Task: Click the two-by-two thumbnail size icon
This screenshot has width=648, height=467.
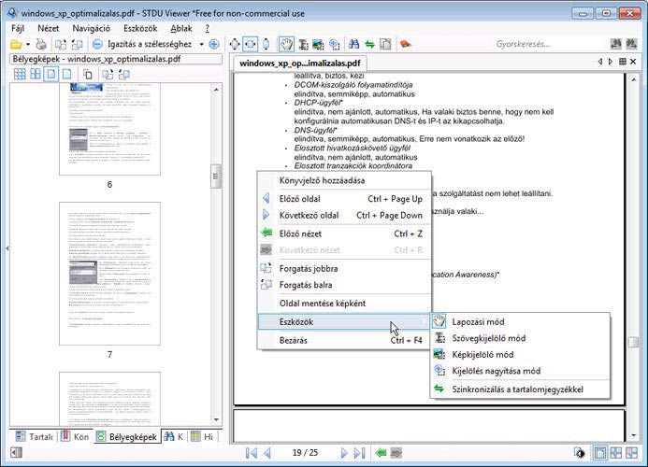Action: pos(36,75)
